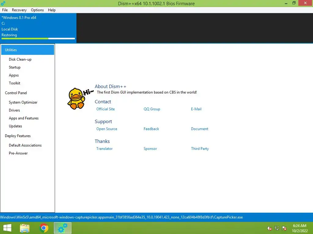Click the network tray icon
Screen dimensions: 313x234
click(277, 228)
